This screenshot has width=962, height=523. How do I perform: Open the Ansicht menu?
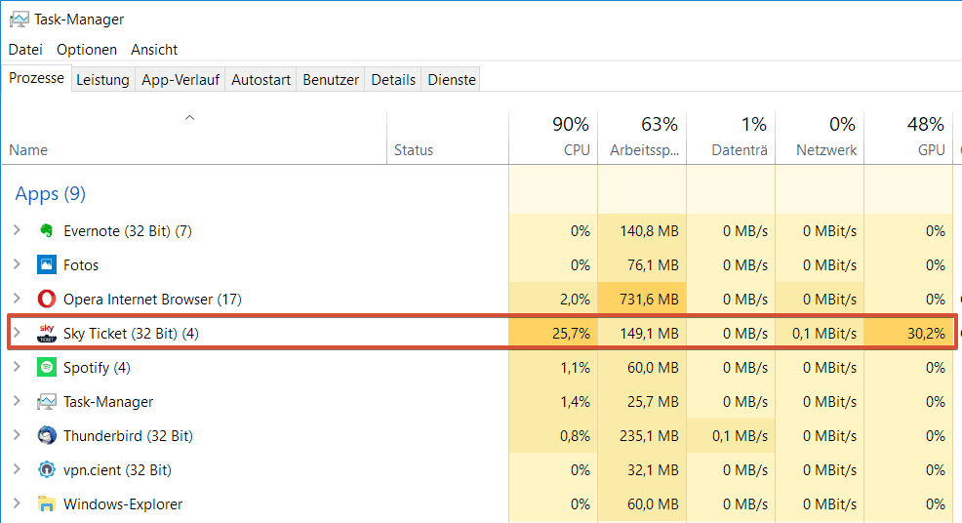[x=154, y=50]
